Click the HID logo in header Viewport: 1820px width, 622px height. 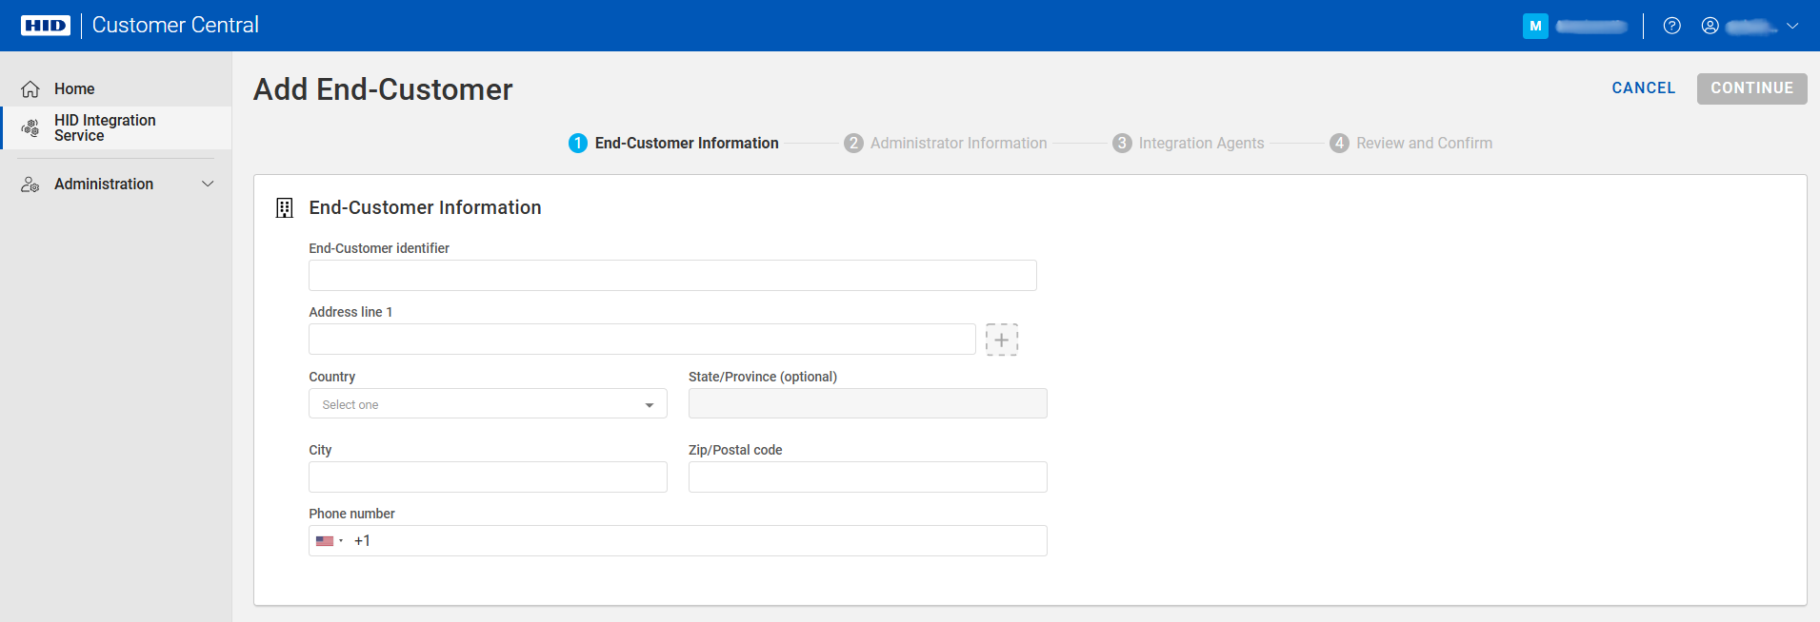46,26
